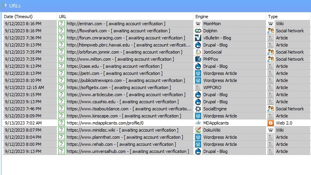
Task: Click the MDApplicants engine icon
Action: pos(198,123)
